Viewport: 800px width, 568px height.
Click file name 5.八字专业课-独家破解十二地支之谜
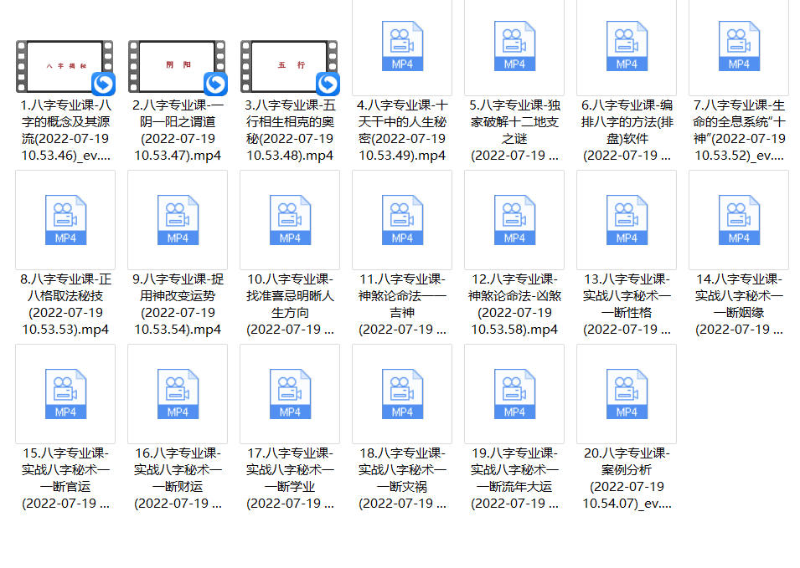tap(514, 130)
